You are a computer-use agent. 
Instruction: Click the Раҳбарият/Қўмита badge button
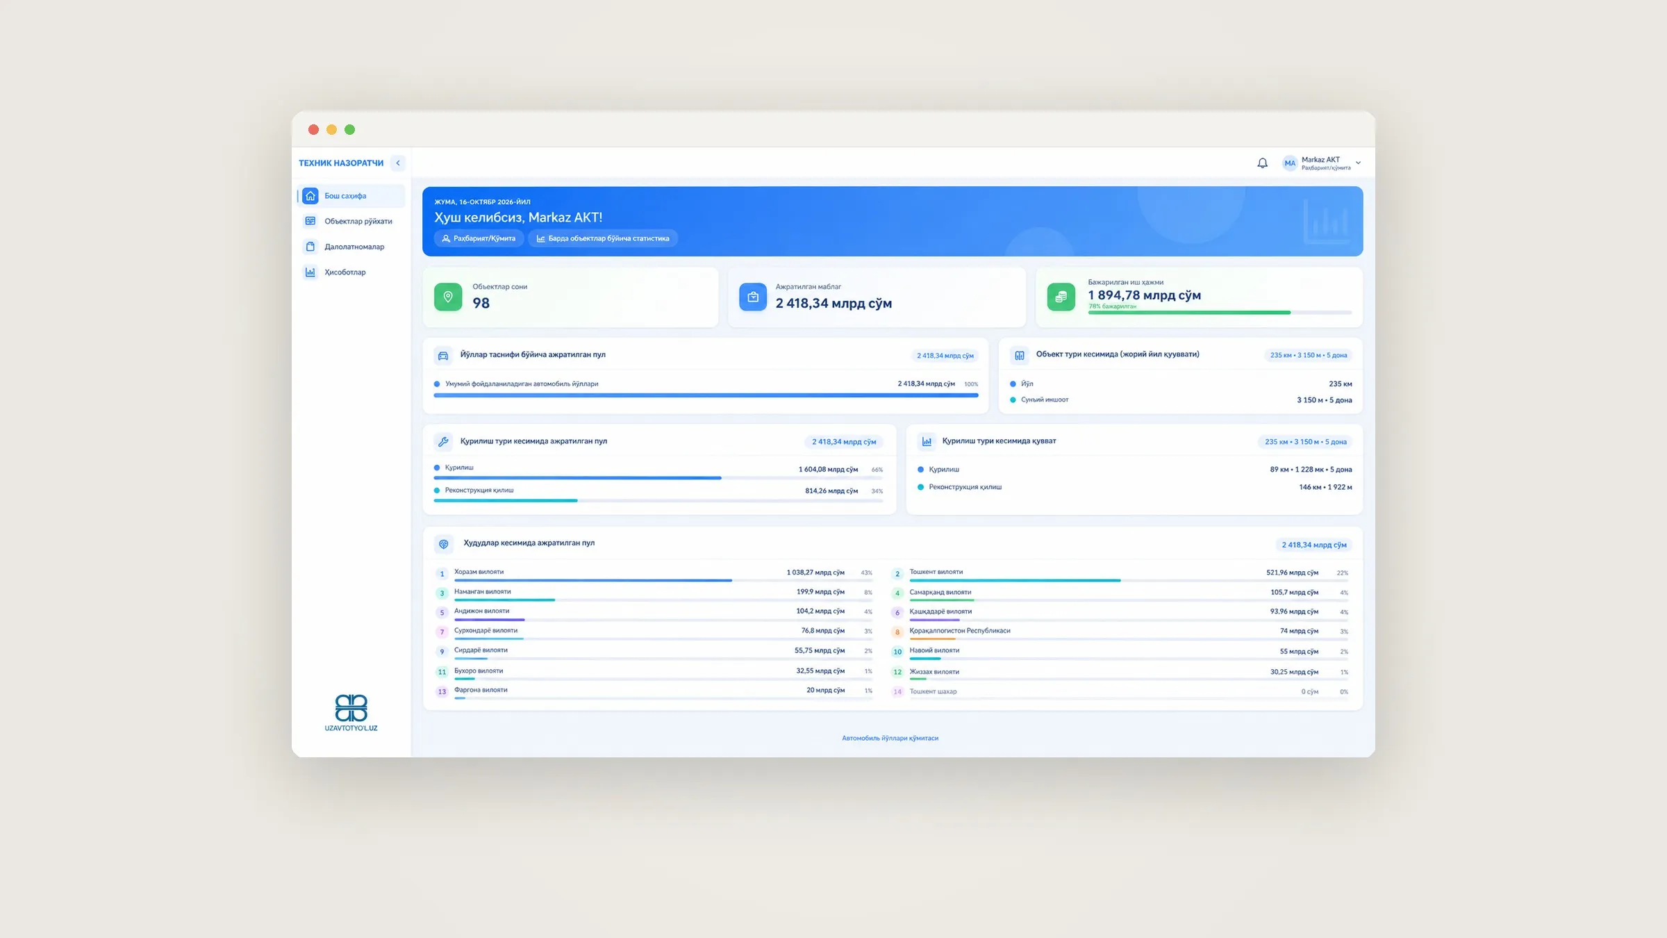click(479, 238)
